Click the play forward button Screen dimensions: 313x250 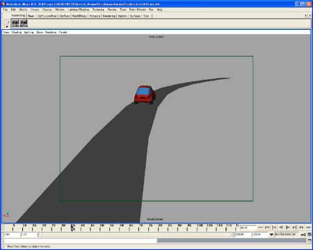[288, 228]
